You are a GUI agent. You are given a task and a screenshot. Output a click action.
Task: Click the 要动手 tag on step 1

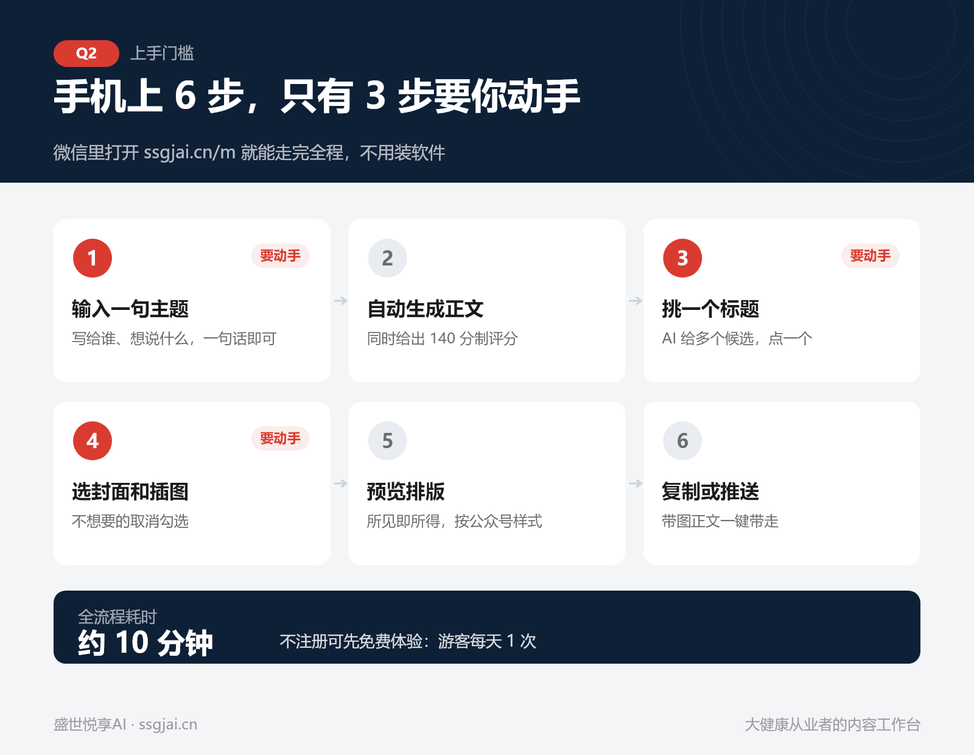[281, 256]
